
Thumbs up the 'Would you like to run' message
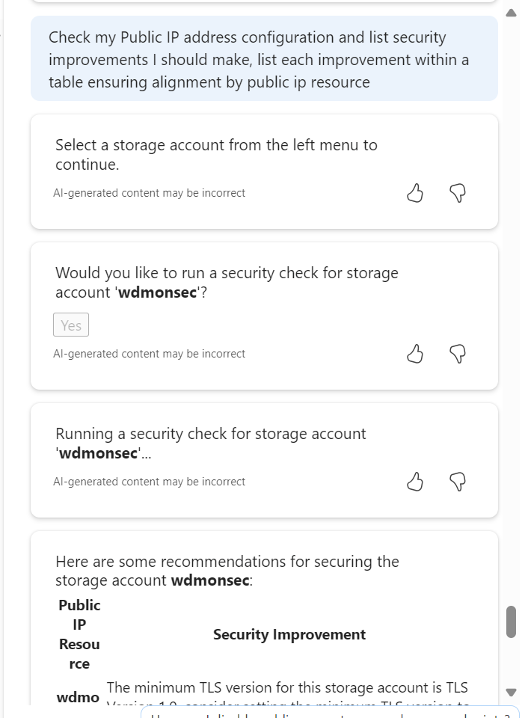click(x=415, y=354)
